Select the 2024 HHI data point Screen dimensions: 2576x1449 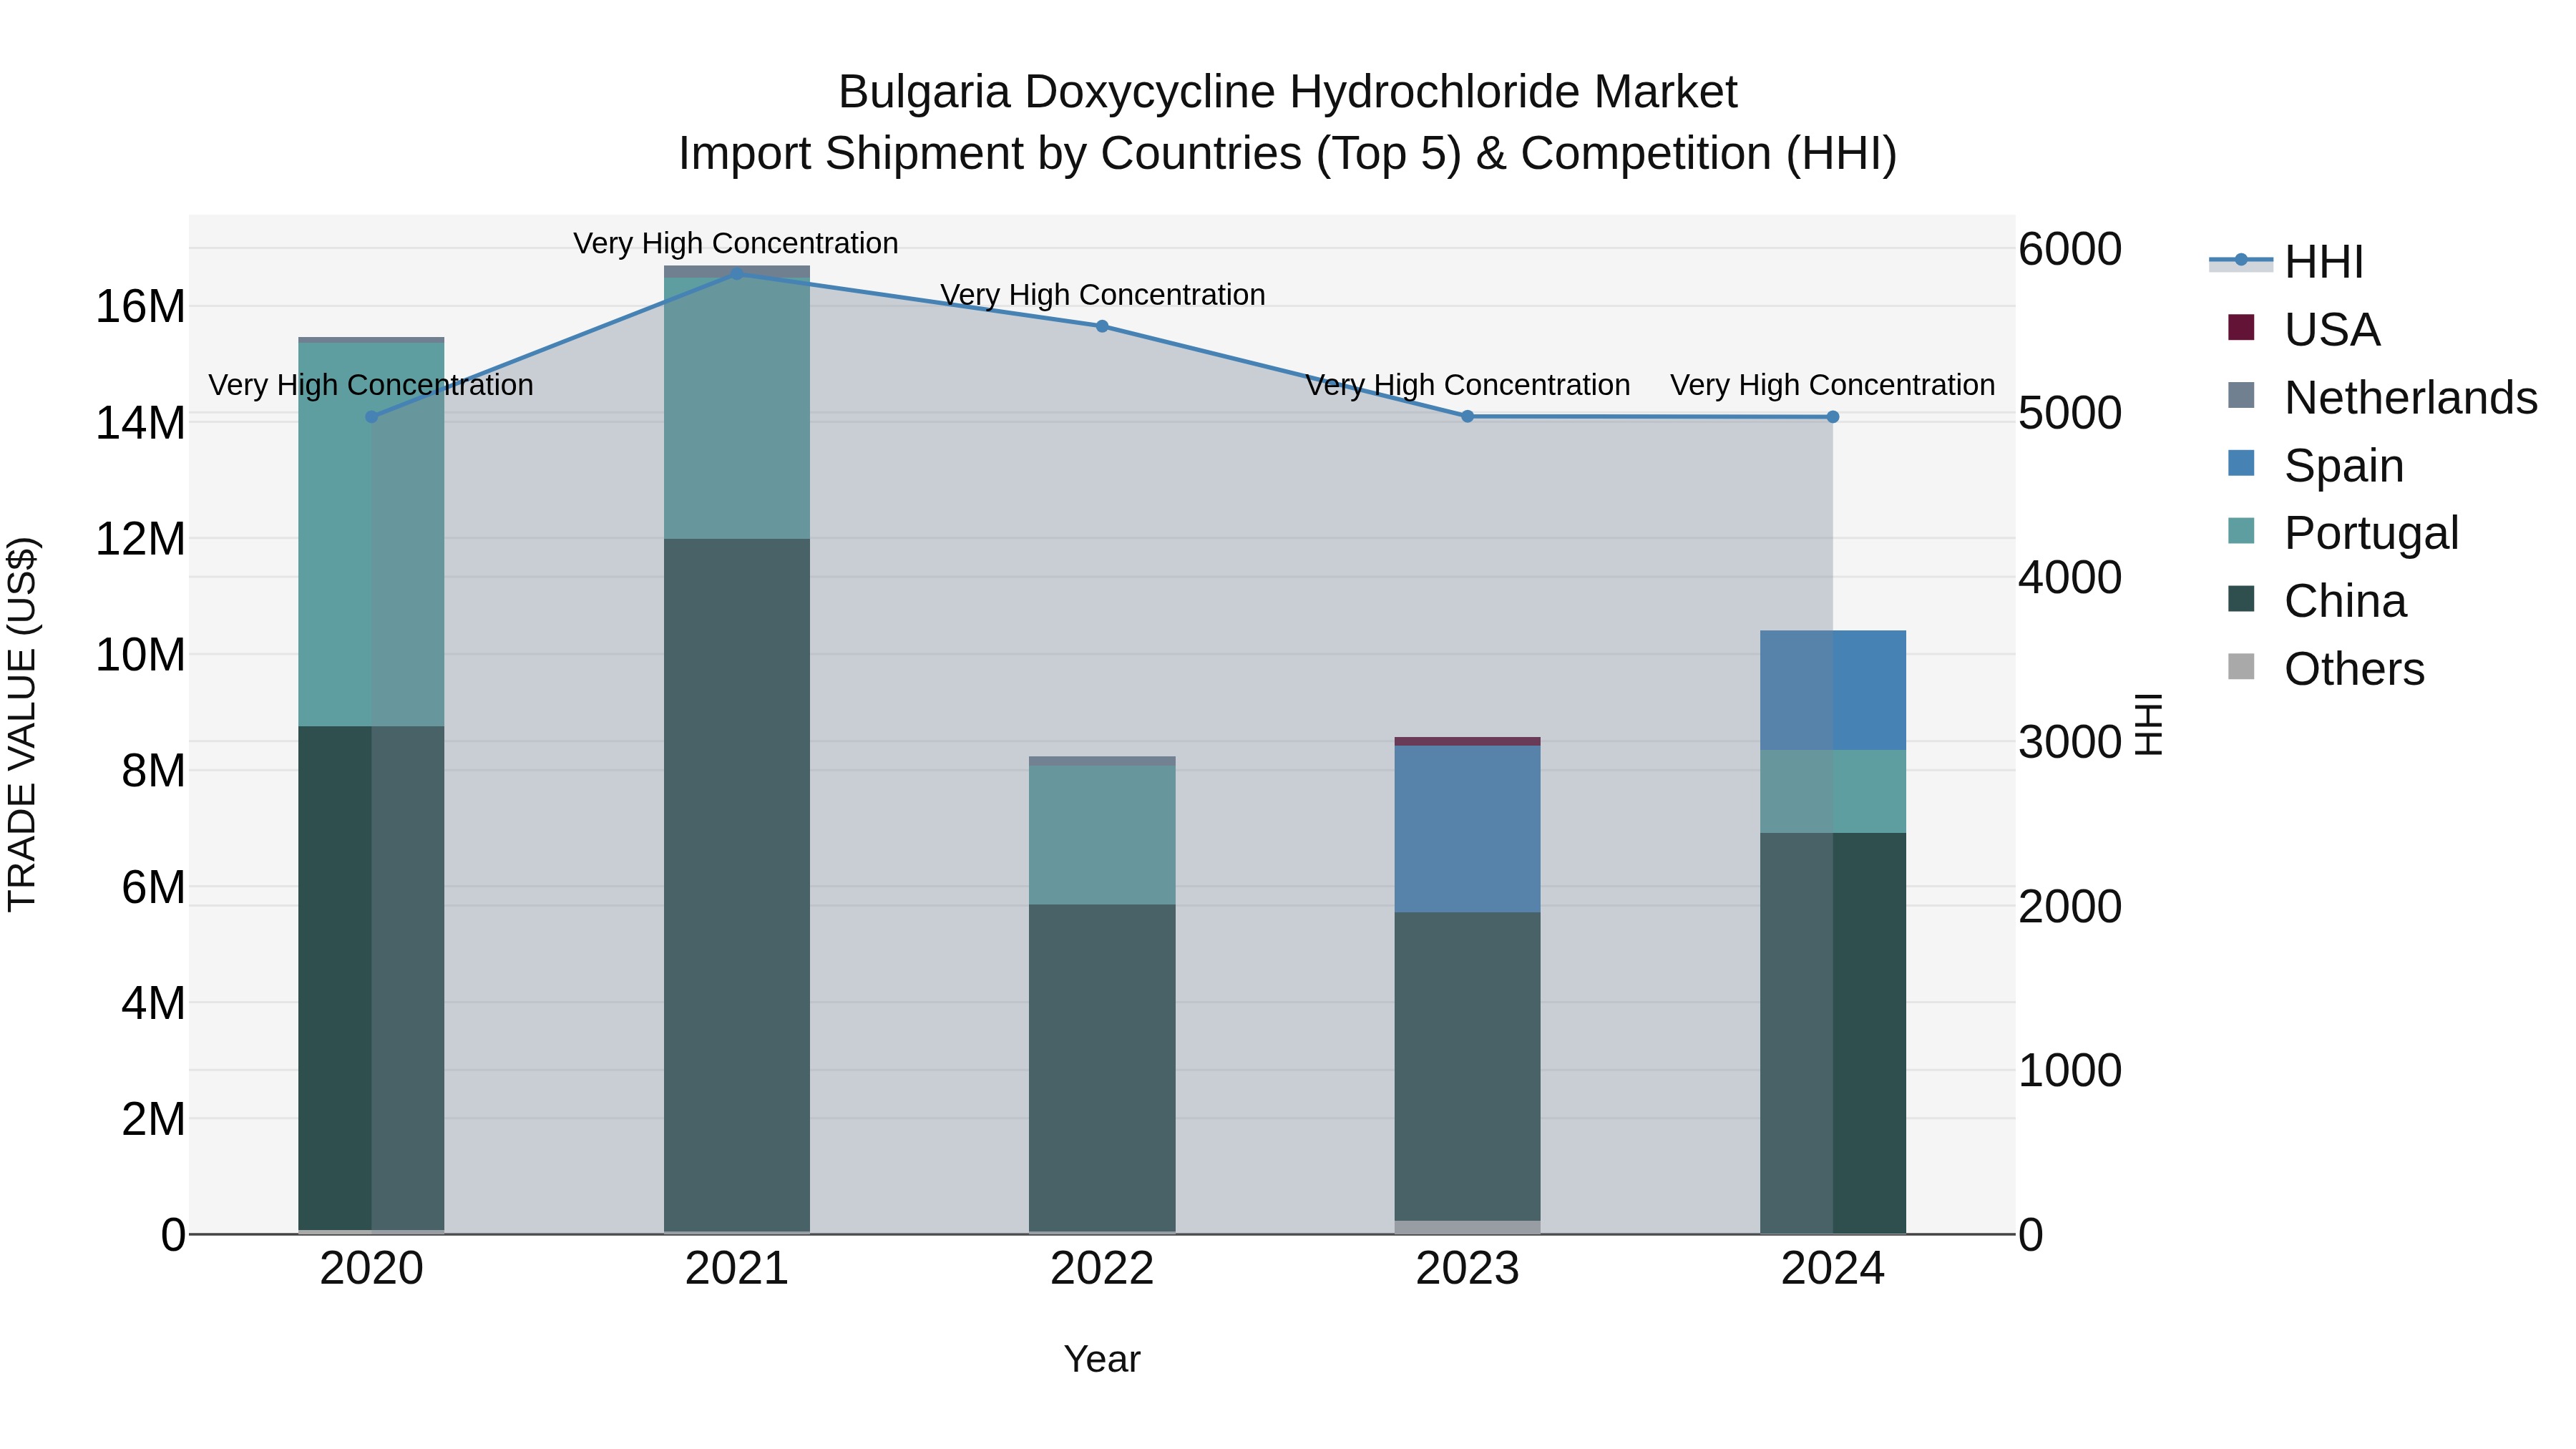pyautogui.click(x=1833, y=417)
